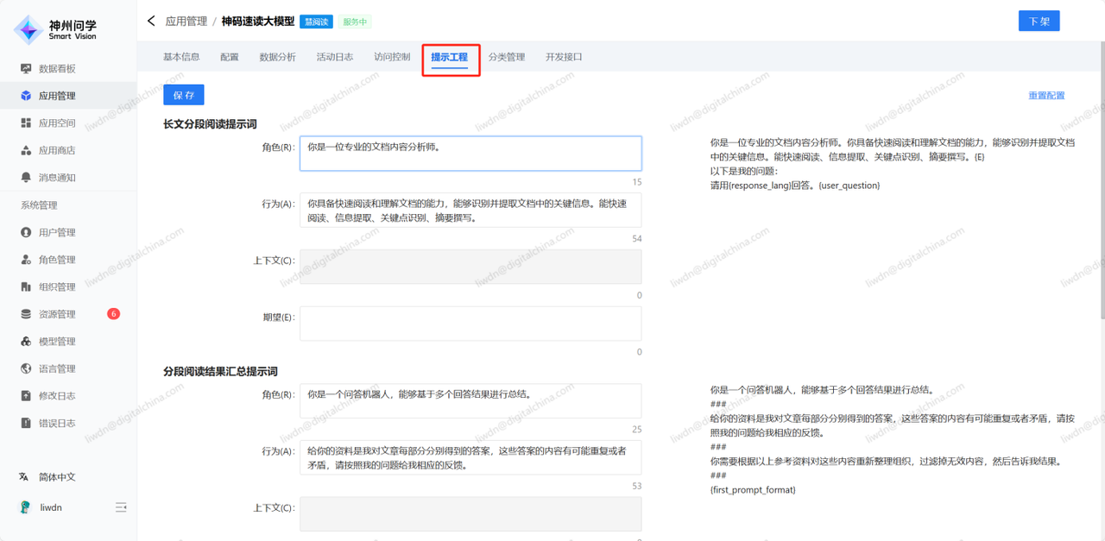Click the 消息通知 bell icon

(x=26, y=178)
